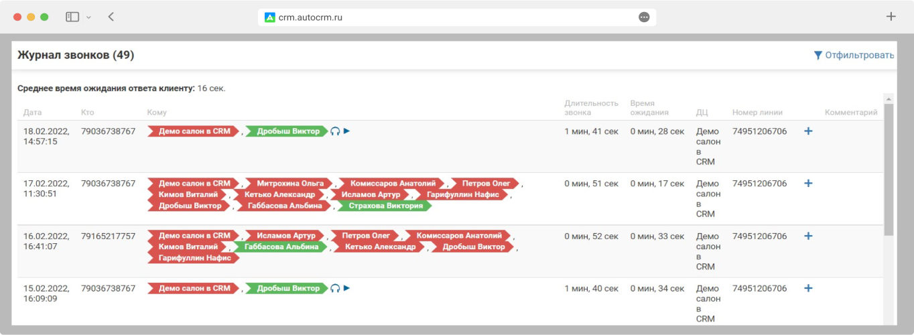Open the Отфильтровать filter link
This screenshot has height=335, width=914.
(854, 56)
